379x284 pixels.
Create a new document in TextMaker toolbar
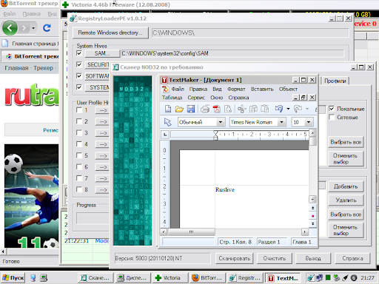[x=168, y=109]
